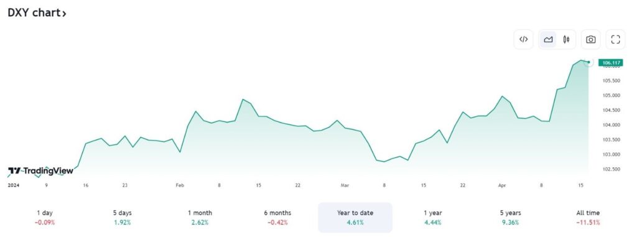Select the All time range

click(588, 218)
